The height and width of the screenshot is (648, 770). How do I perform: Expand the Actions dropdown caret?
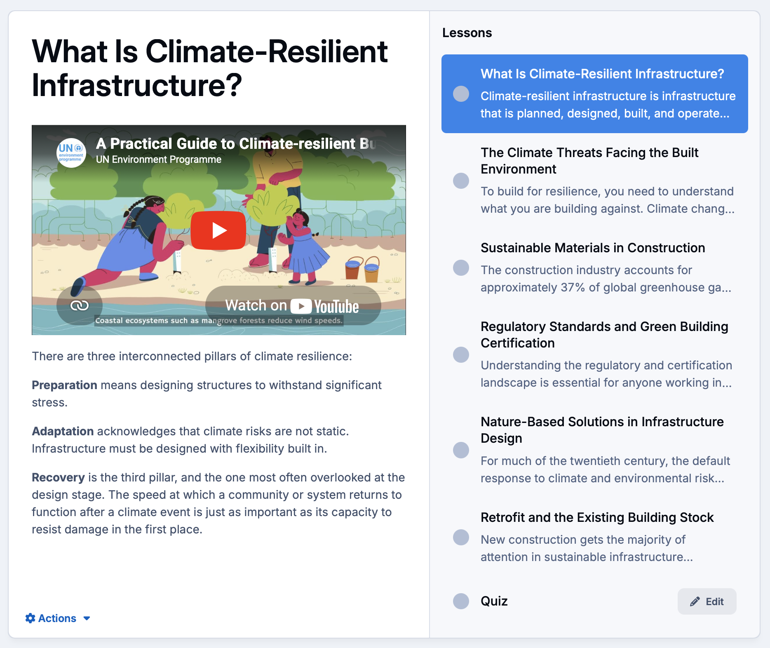point(87,618)
